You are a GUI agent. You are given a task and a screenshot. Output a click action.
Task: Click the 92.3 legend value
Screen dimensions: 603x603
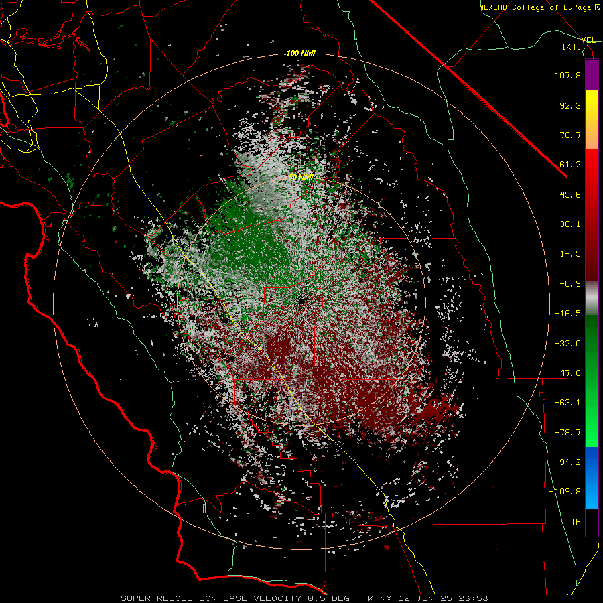(x=570, y=105)
